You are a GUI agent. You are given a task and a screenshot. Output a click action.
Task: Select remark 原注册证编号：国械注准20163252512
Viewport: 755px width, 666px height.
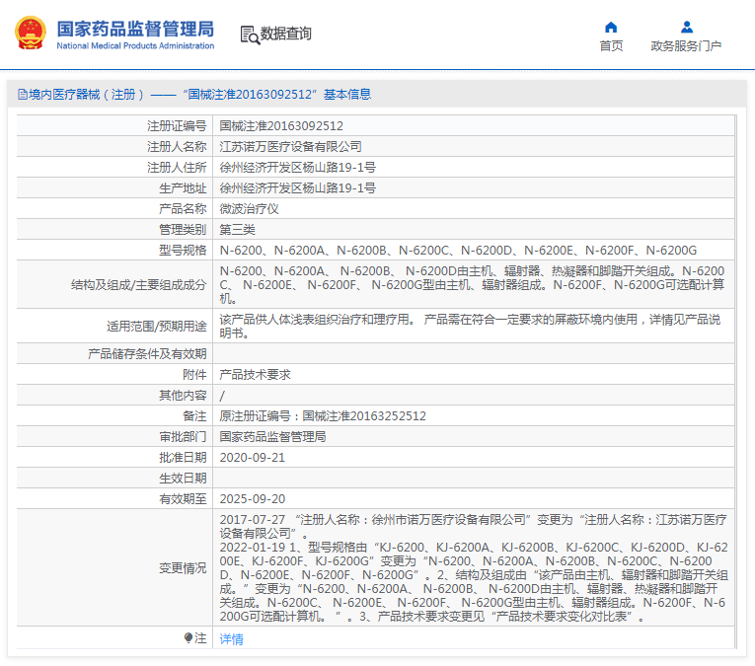323,415
